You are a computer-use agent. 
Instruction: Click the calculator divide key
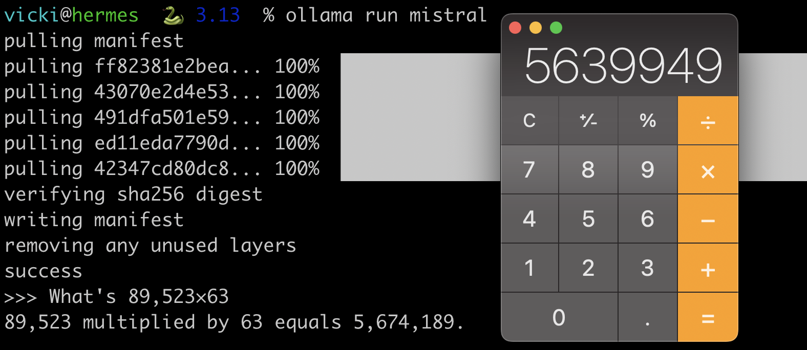click(708, 121)
